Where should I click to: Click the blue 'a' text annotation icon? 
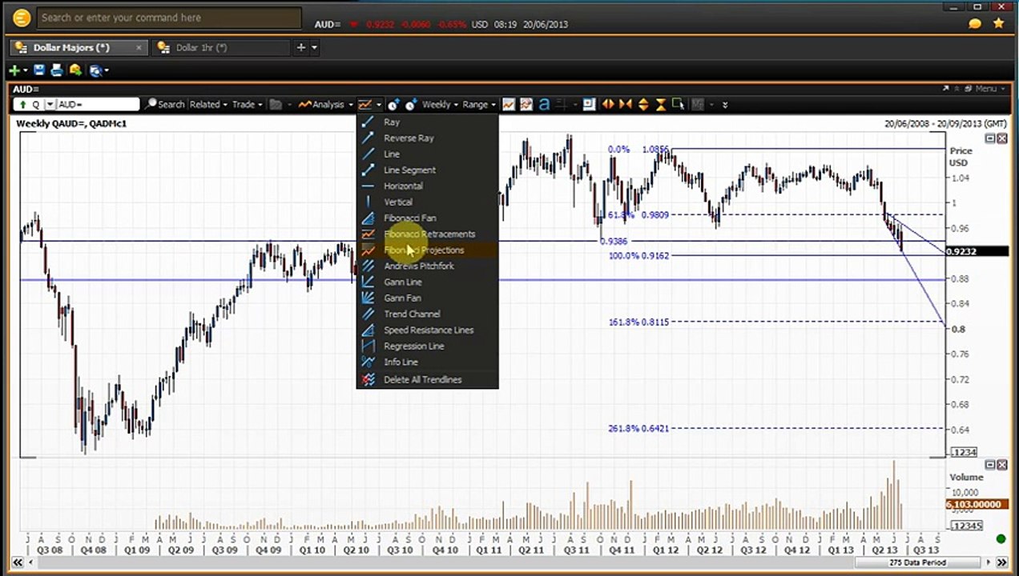545,105
